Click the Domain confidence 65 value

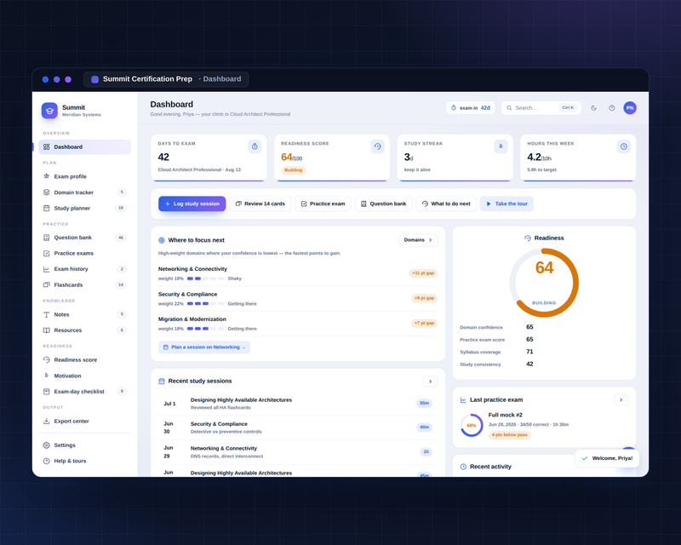pos(529,327)
